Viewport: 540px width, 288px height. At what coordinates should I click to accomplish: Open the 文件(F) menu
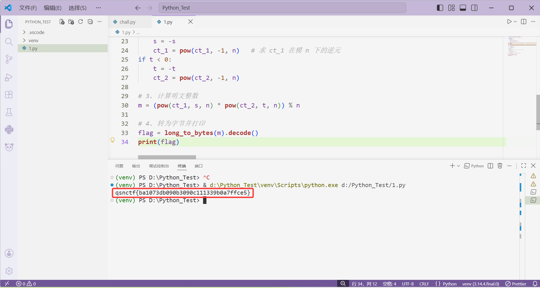tap(28, 8)
